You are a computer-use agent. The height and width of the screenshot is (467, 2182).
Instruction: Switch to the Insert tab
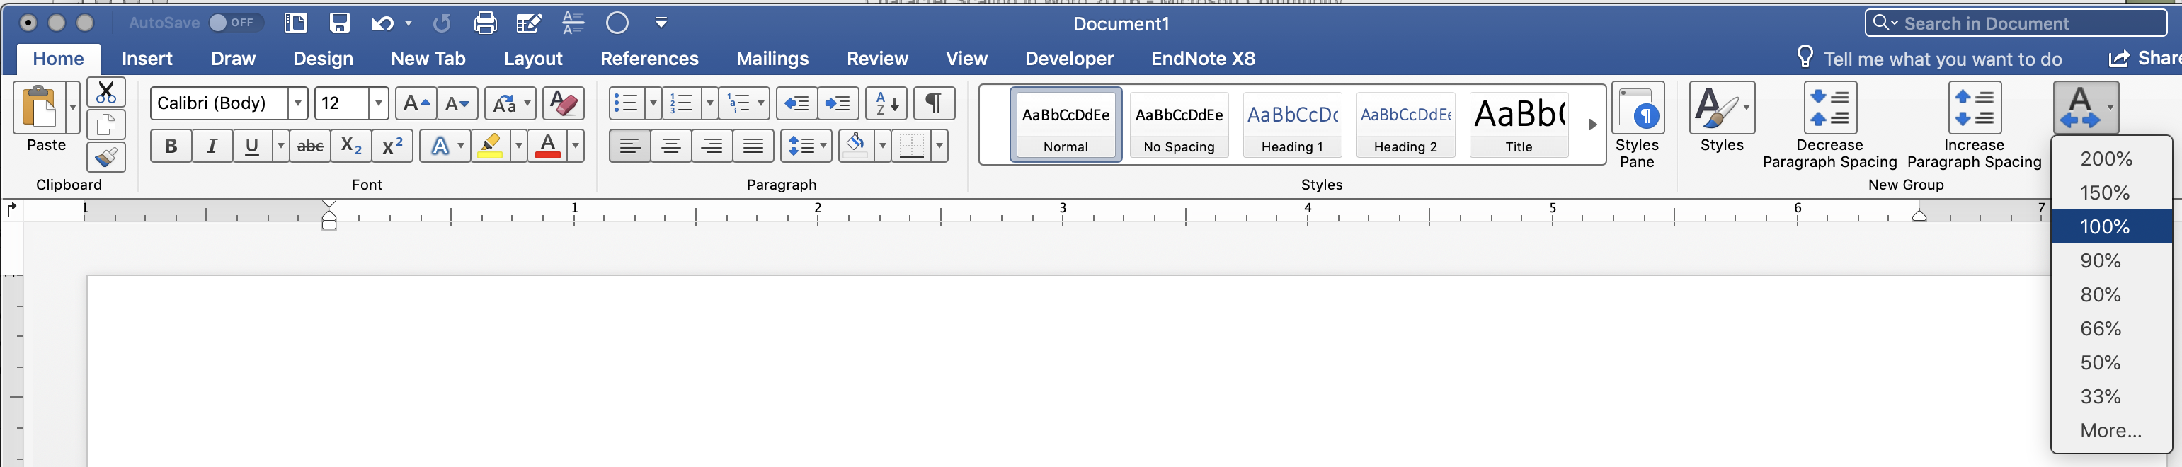click(147, 58)
